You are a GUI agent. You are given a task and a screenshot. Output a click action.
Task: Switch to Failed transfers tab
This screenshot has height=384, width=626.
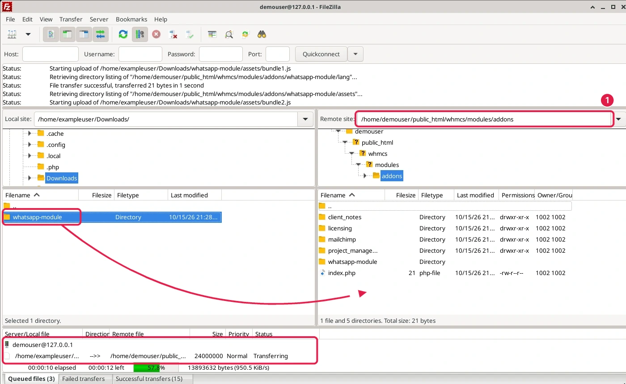83,379
